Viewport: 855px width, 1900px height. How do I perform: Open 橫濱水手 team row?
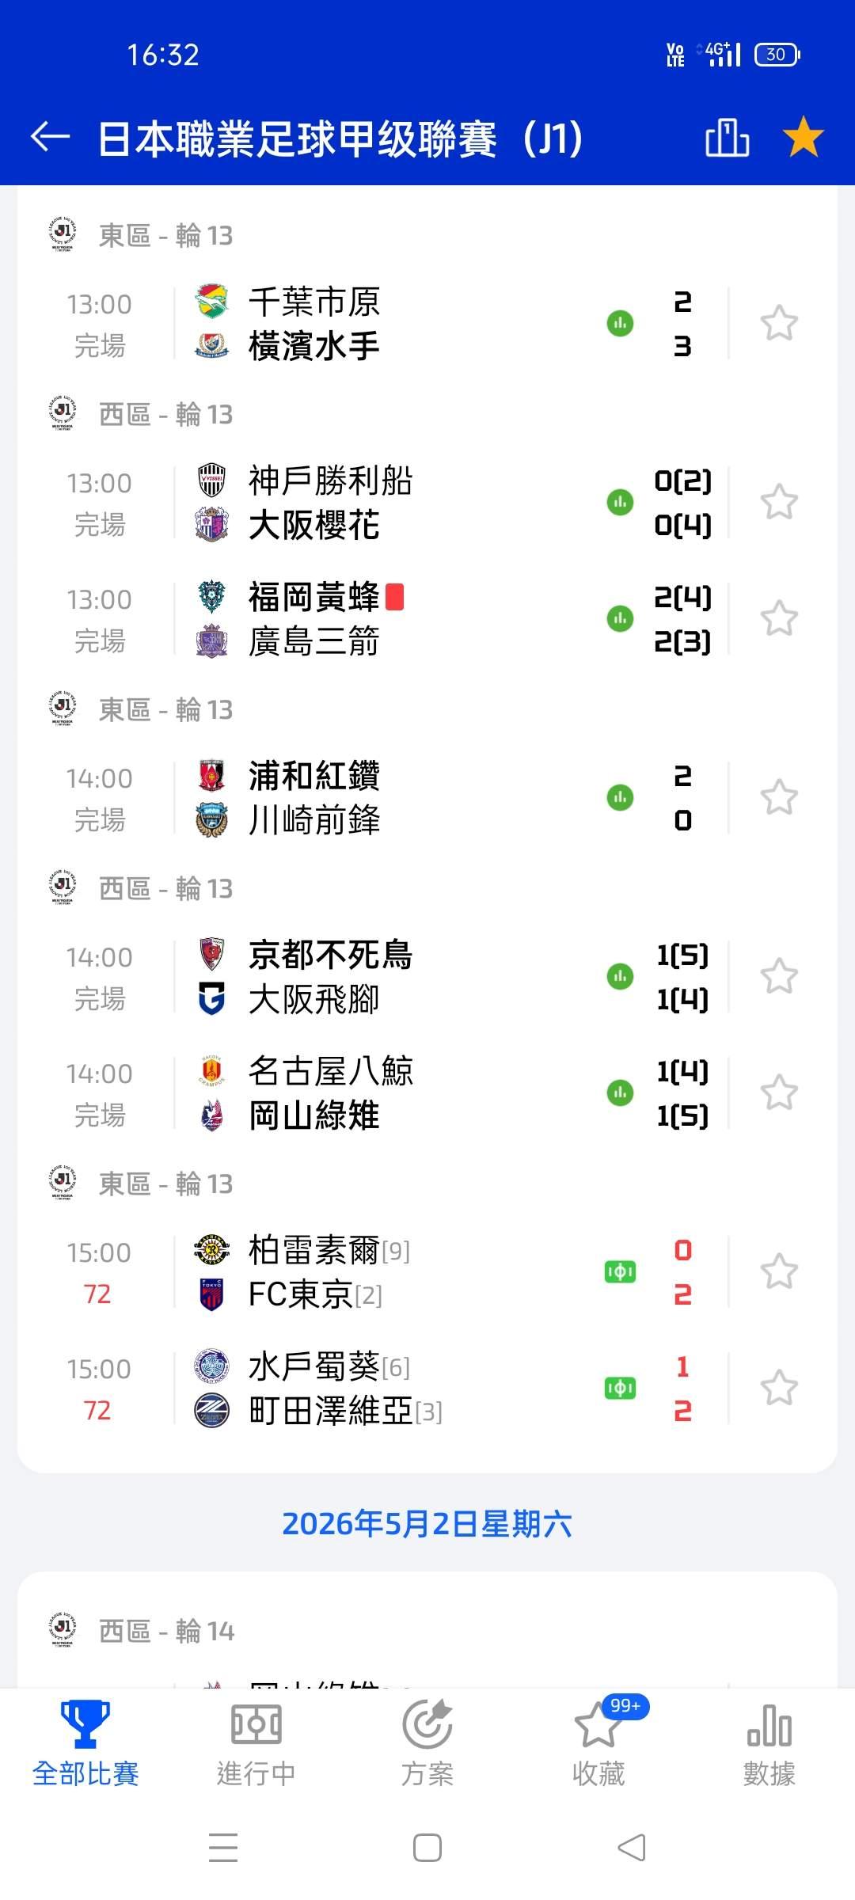314,347
